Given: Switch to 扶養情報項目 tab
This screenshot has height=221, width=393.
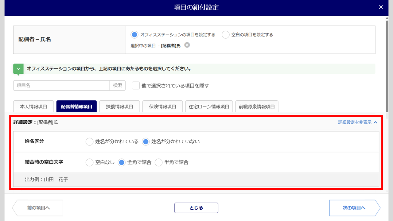Looking at the screenshot, I should pos(119,107).
